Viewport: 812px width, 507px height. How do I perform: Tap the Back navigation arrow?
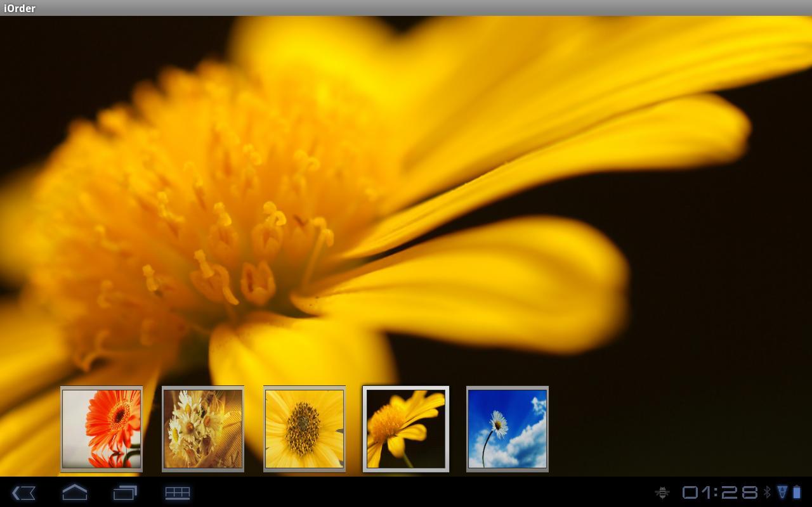pos(23,493)
